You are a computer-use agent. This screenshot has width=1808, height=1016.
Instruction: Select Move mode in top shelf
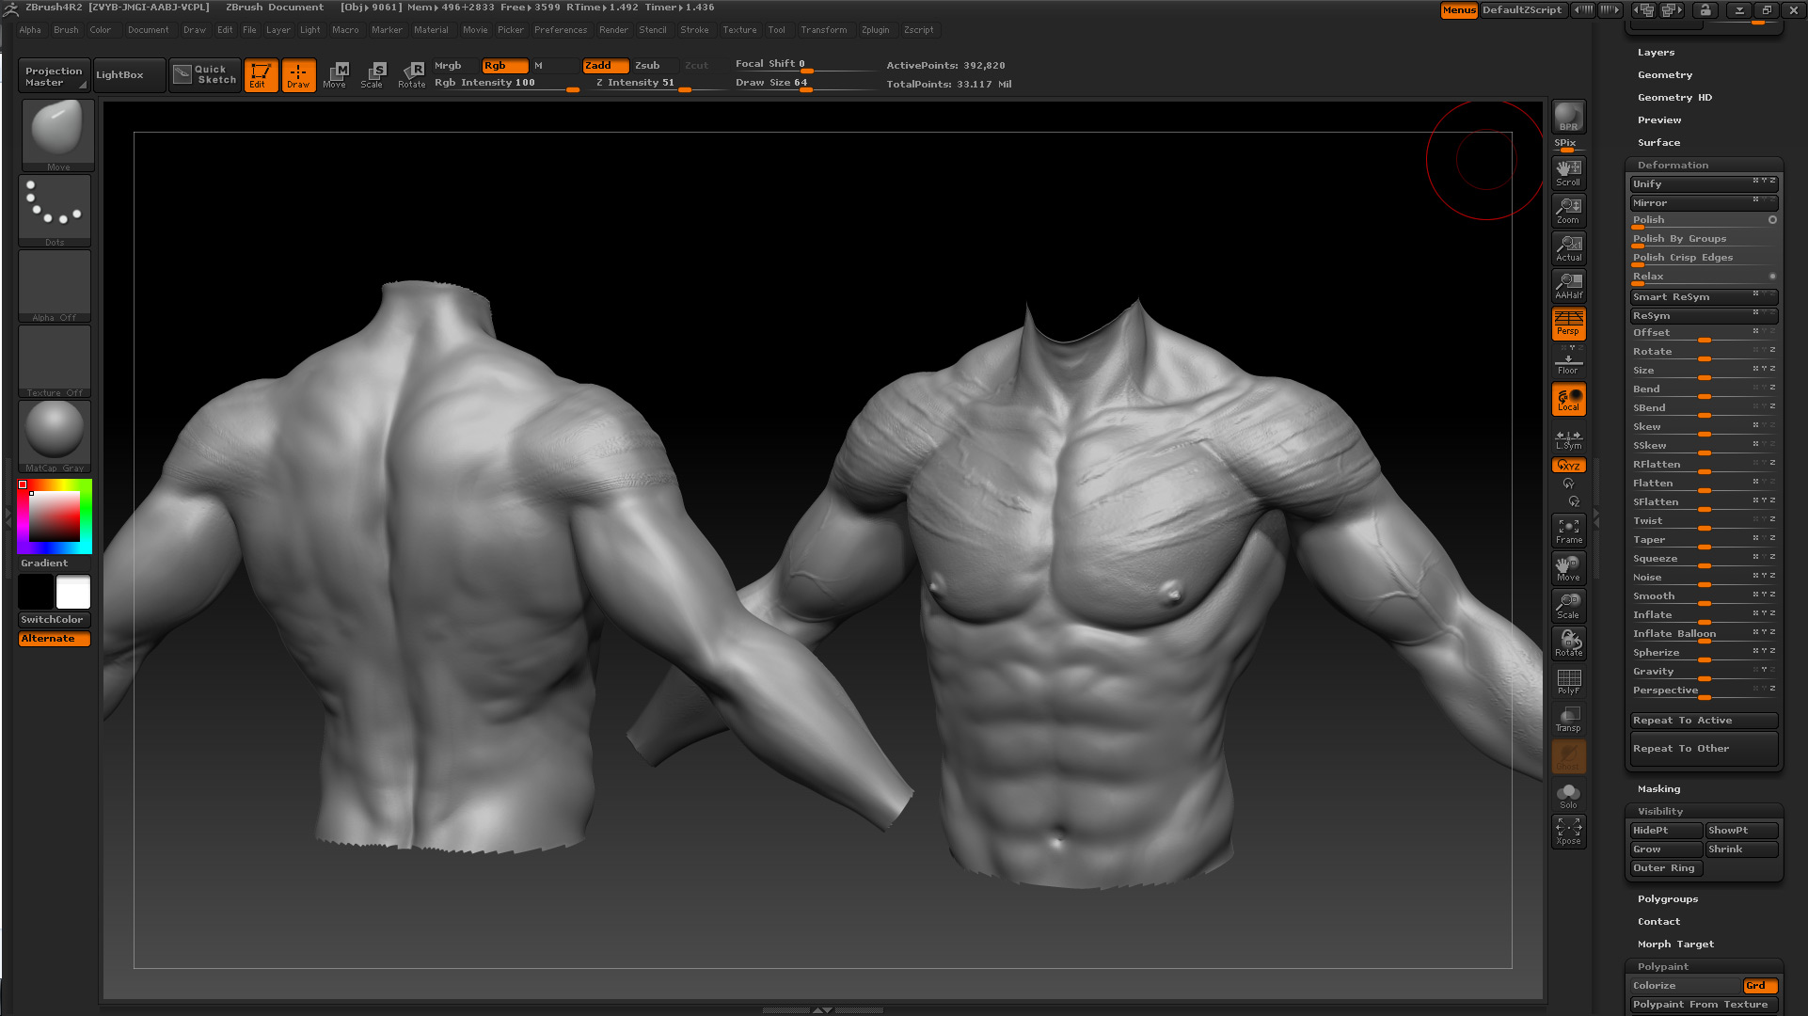point(336,75)
